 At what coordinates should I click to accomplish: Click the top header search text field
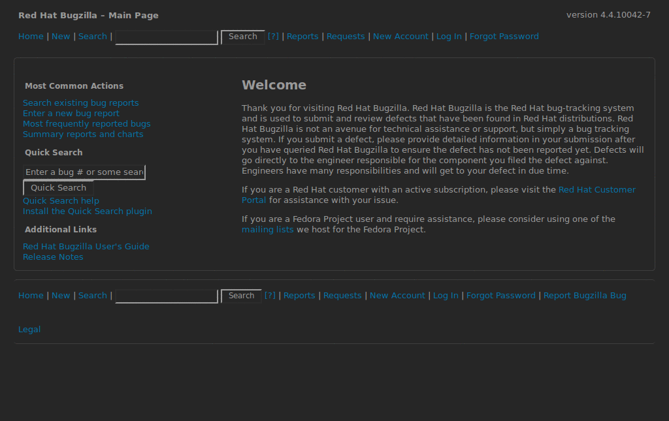(x=166, y=37)
